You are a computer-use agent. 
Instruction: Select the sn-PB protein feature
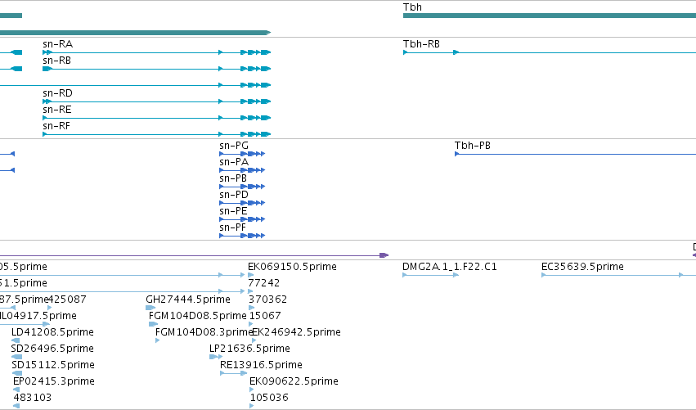coord(242,187)
